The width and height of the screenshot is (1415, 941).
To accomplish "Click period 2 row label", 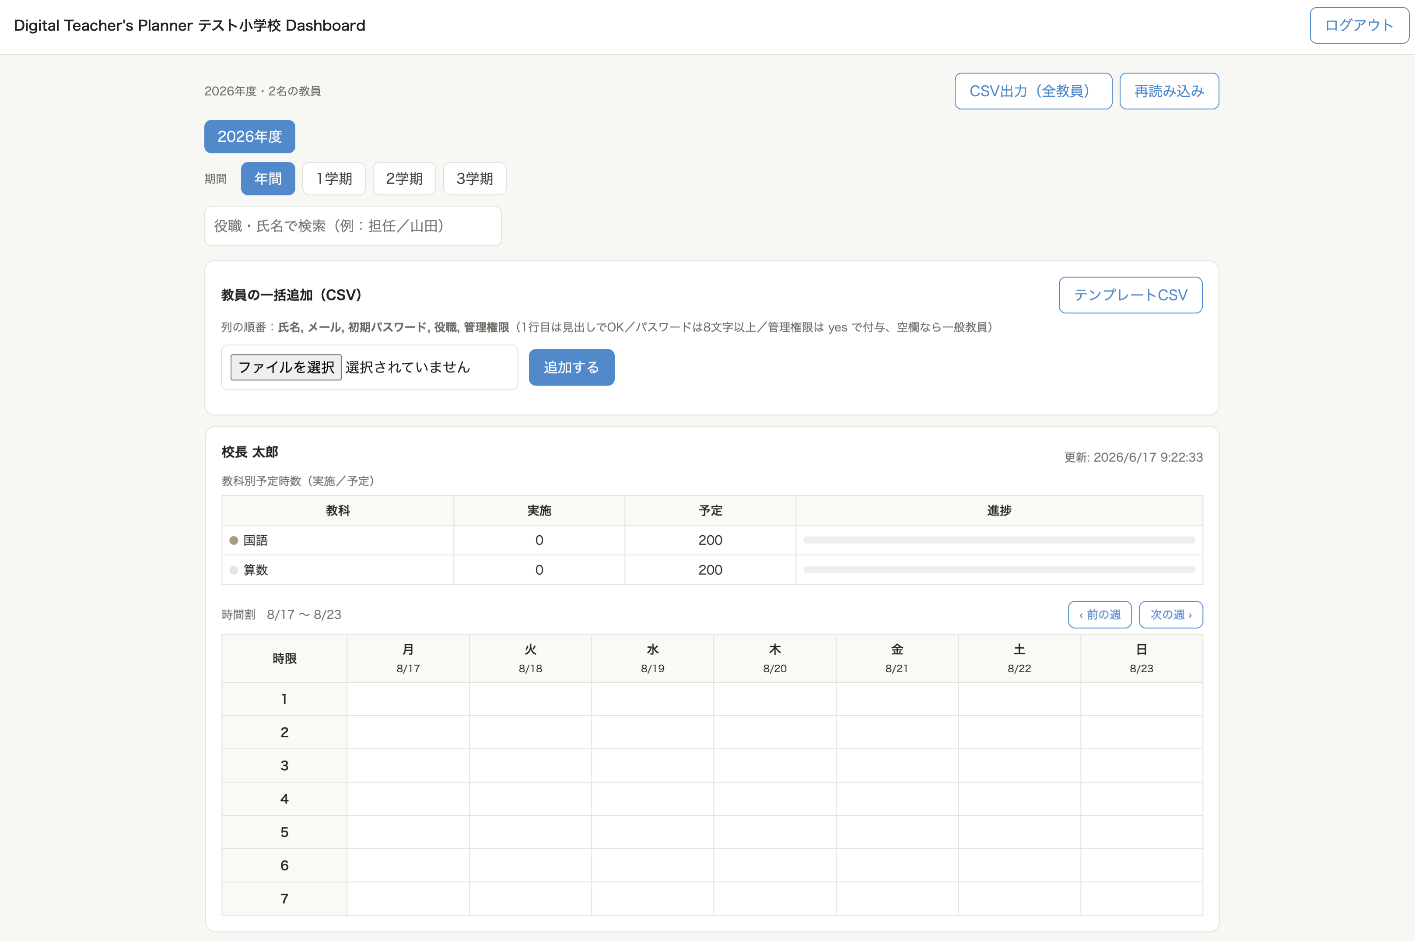I will click(284, 732).
